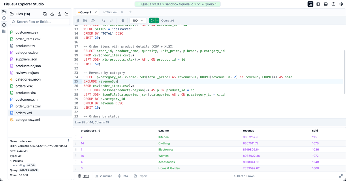Redo the edit in the editor toolbar
Viewport: 346px width, 181px height.
tap(111, 21)
